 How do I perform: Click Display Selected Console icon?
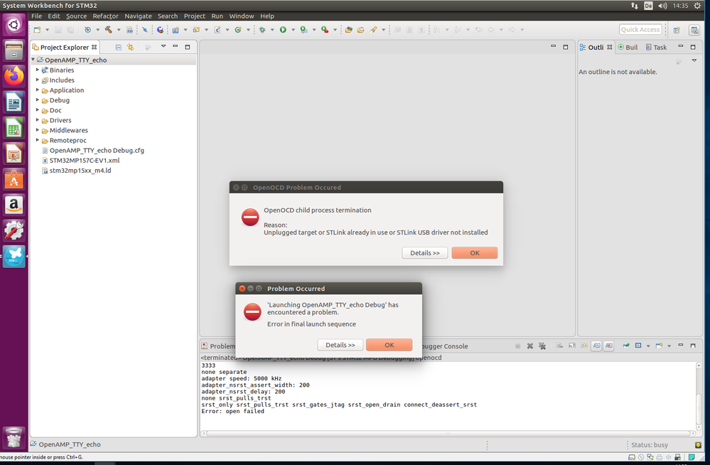click(638, 346)
